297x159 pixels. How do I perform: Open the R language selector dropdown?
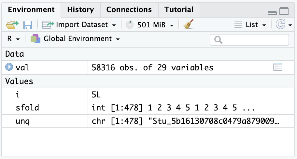(13, 39)
